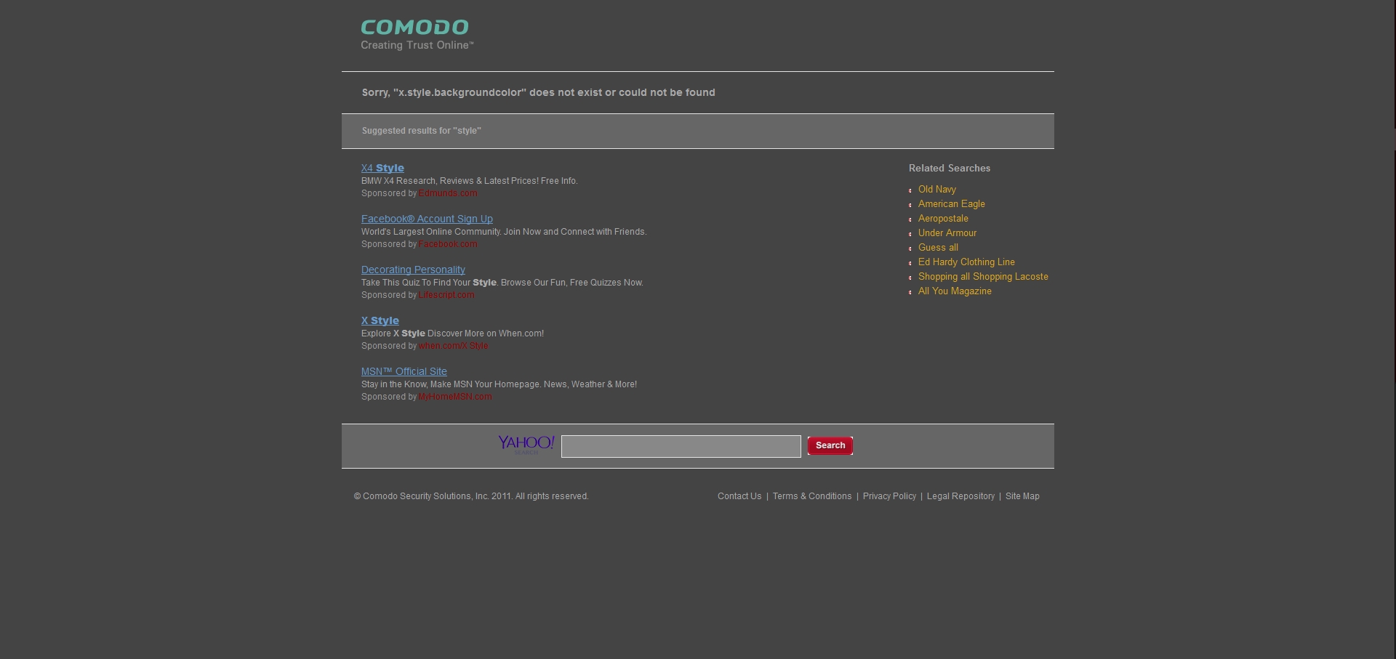Select Shopping all Shopping Lacoste search
The image size is (1396, 659).
click(x=983, y=276)
